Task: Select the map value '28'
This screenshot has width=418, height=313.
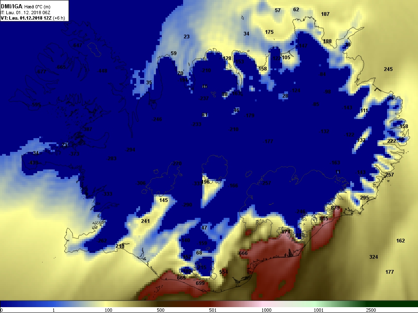Action: pos(285,96)
